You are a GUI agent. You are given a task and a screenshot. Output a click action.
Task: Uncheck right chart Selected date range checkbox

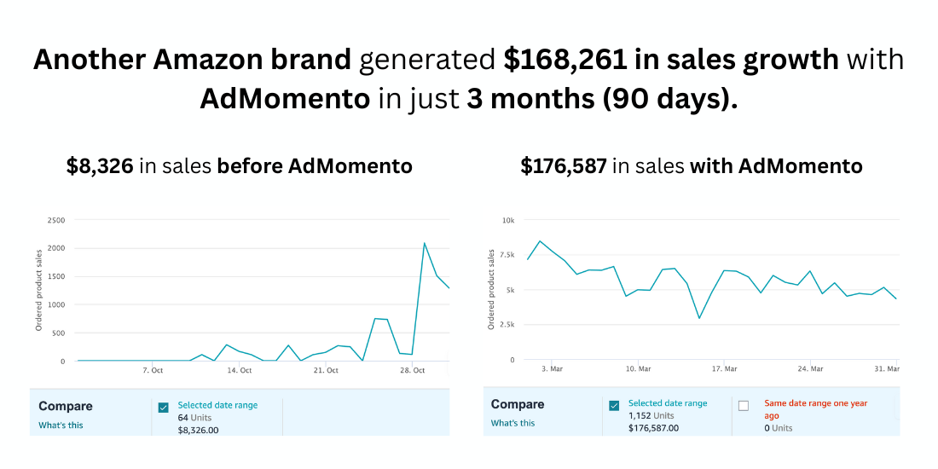pos(614,406)
